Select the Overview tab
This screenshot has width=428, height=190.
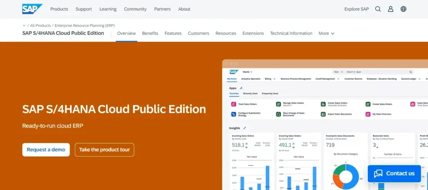tap(126, 33)
